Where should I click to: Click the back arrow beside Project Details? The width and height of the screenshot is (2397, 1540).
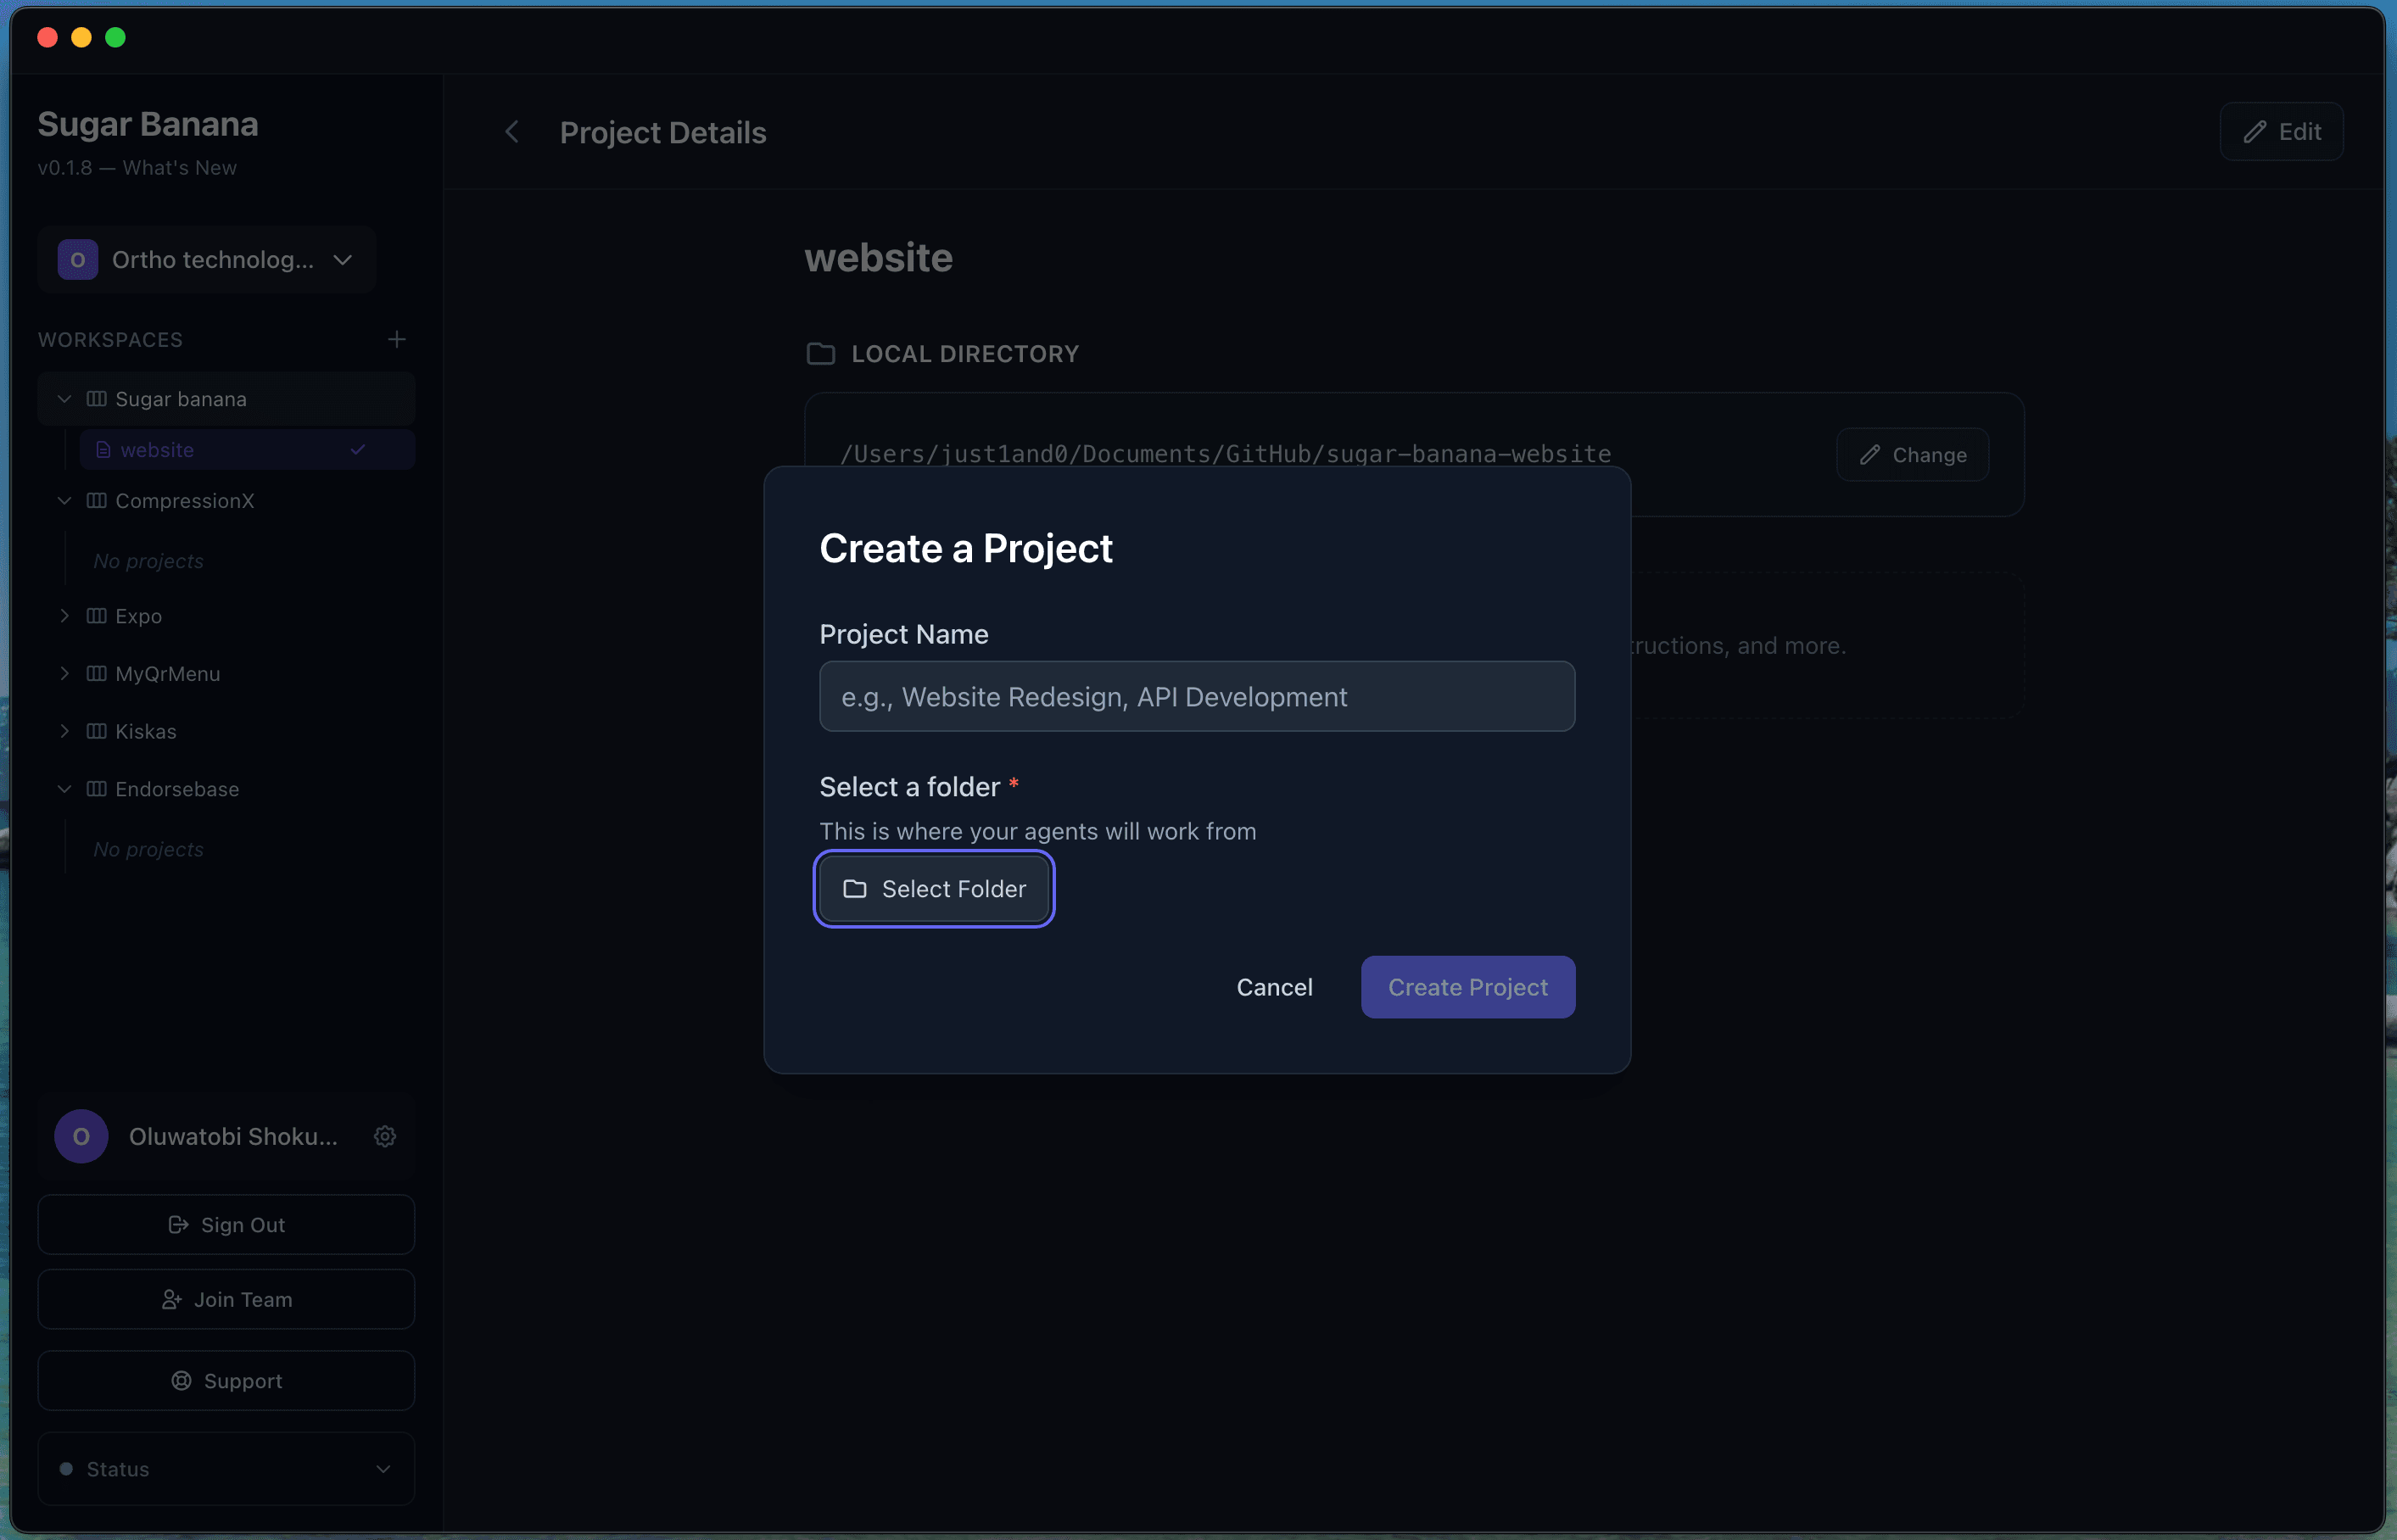512,131
